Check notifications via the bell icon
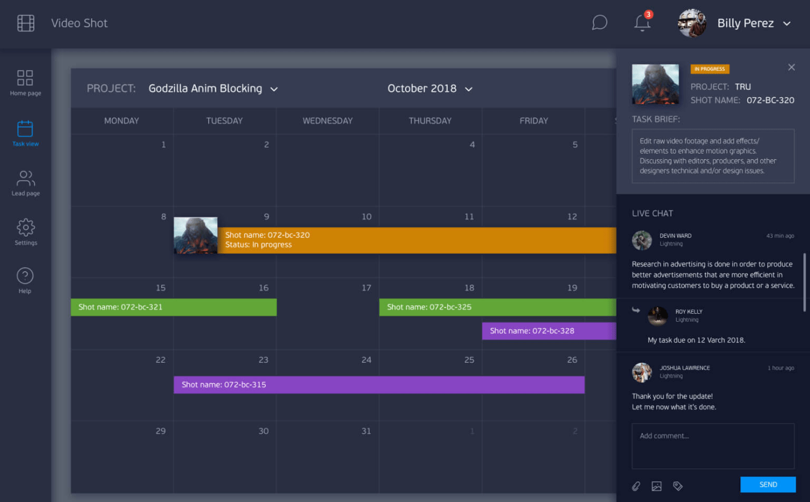 642,24
